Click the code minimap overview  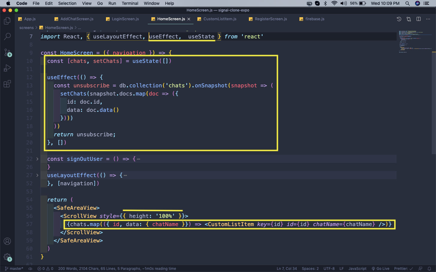coord(415,42)
